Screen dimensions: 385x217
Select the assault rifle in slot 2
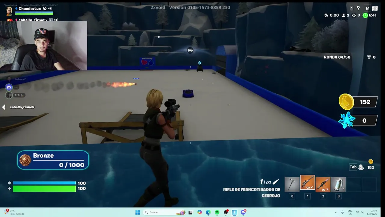[323, 184]
